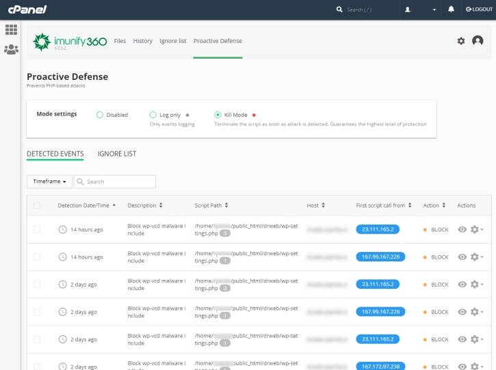View details eye icon in first event row

(462, 229)
